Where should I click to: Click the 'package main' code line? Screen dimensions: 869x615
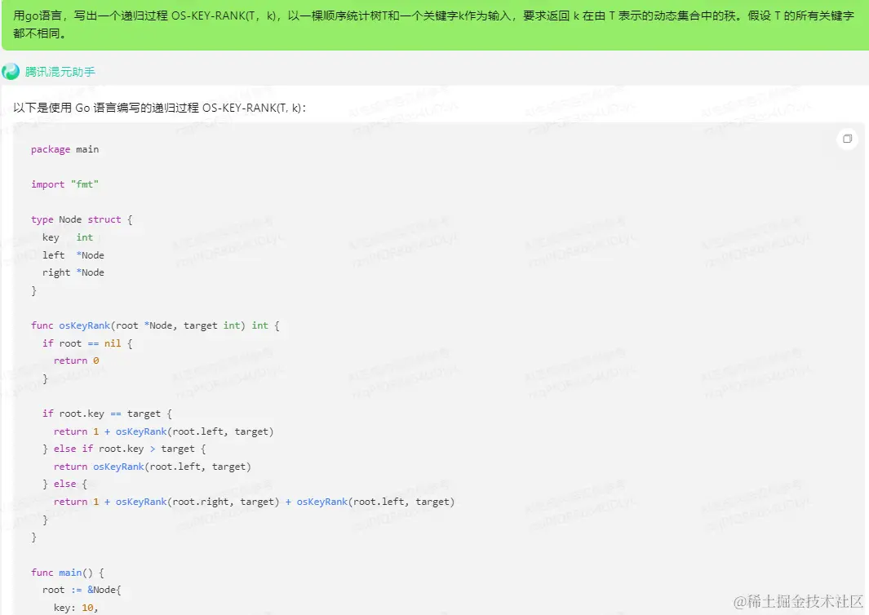pyautogui.click(x=64, y=149)
